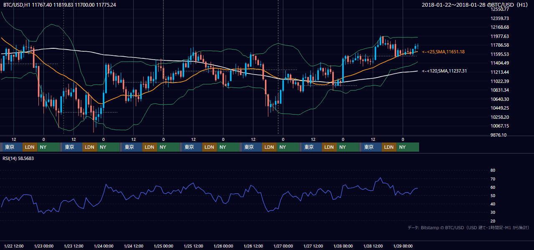Screen dimensions: 534x250
Task: Click RSI scale value 40
Action: (x=493, y=204)
